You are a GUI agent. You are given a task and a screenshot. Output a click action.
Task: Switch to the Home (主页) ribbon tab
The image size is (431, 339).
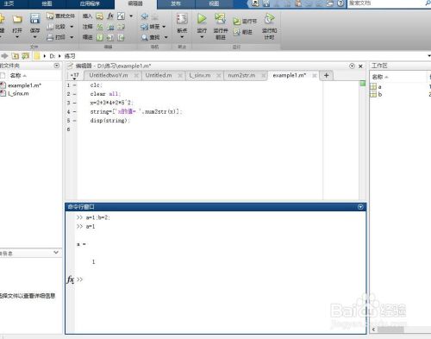[x=9, y=3]
